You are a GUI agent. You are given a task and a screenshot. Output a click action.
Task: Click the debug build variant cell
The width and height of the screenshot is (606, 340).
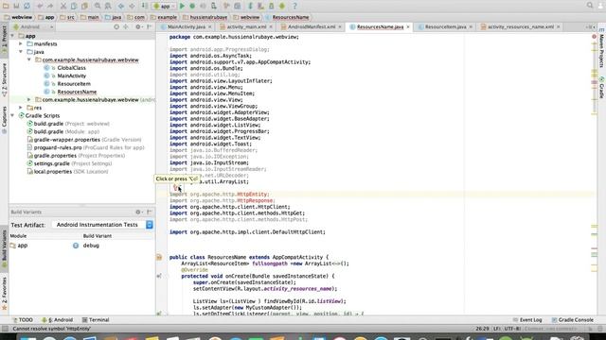coord(91,246)
